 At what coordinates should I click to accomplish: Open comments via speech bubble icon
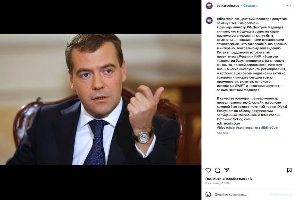point(217,170)
